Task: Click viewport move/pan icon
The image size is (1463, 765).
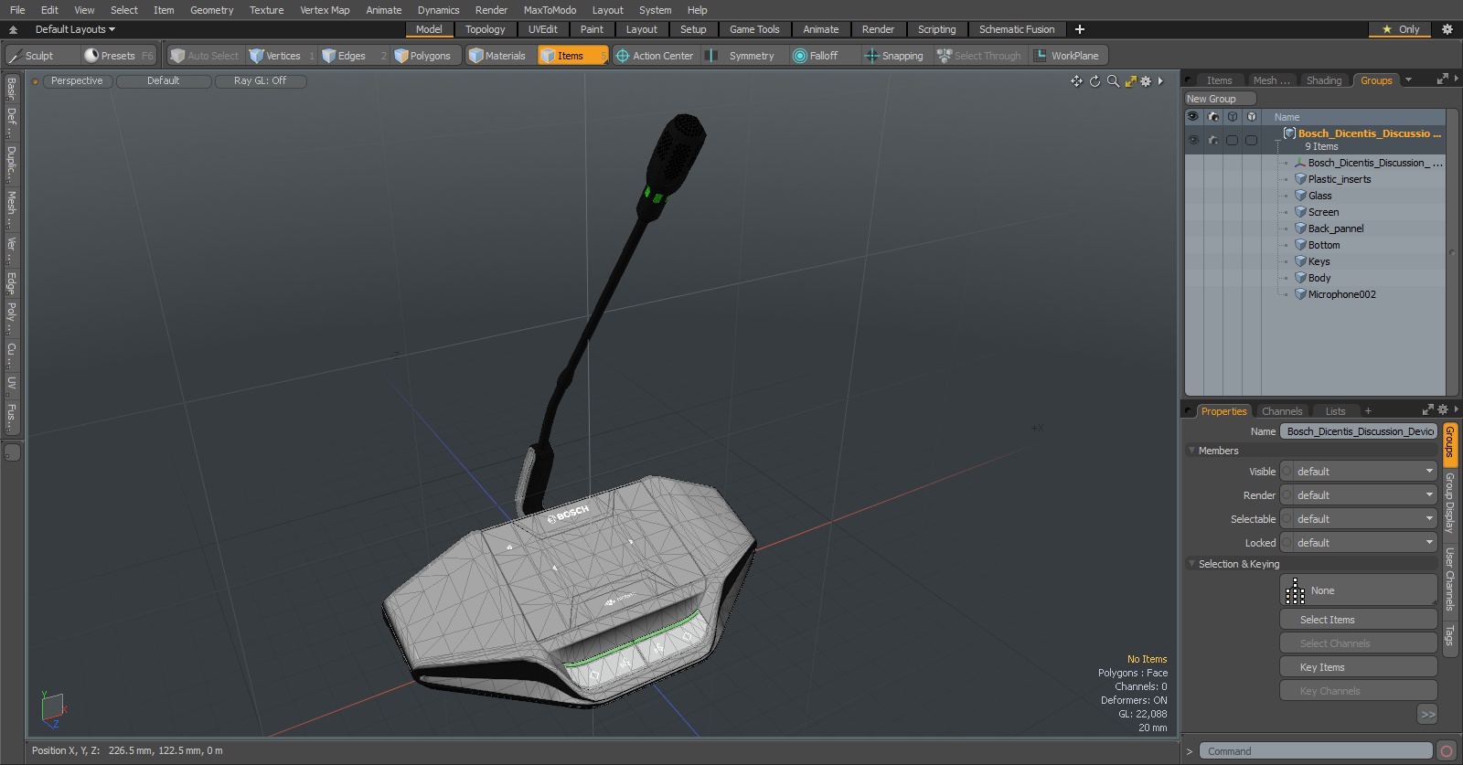Action: coord(1076,81)
